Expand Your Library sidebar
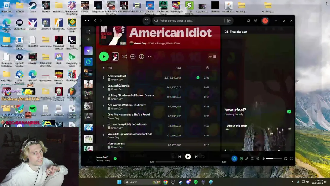330x186 pixels. (88, 32)
